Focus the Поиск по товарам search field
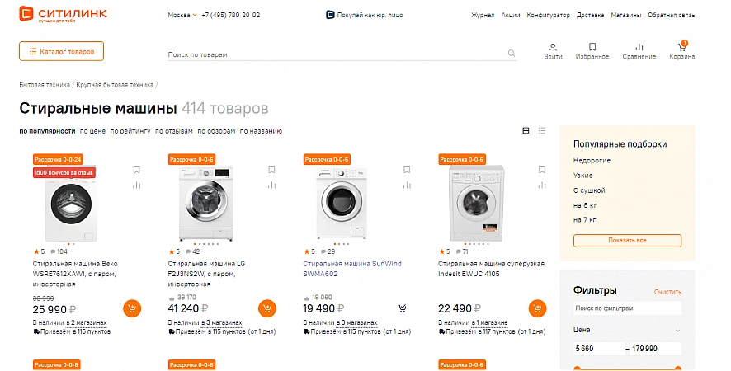This screenshot has width=731, height=371. click(x=336, y=54)
